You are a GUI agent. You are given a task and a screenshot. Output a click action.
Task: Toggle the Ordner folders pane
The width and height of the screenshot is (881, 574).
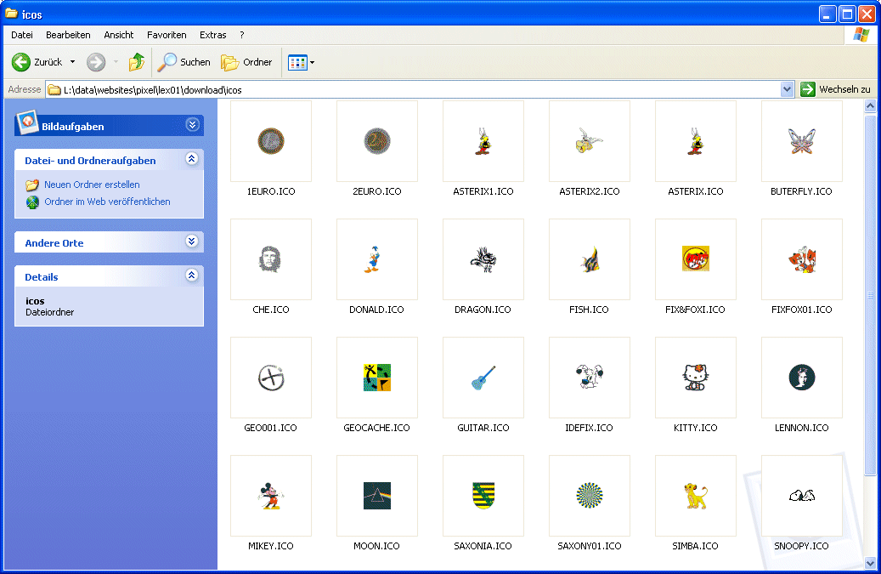pos(246,62)
